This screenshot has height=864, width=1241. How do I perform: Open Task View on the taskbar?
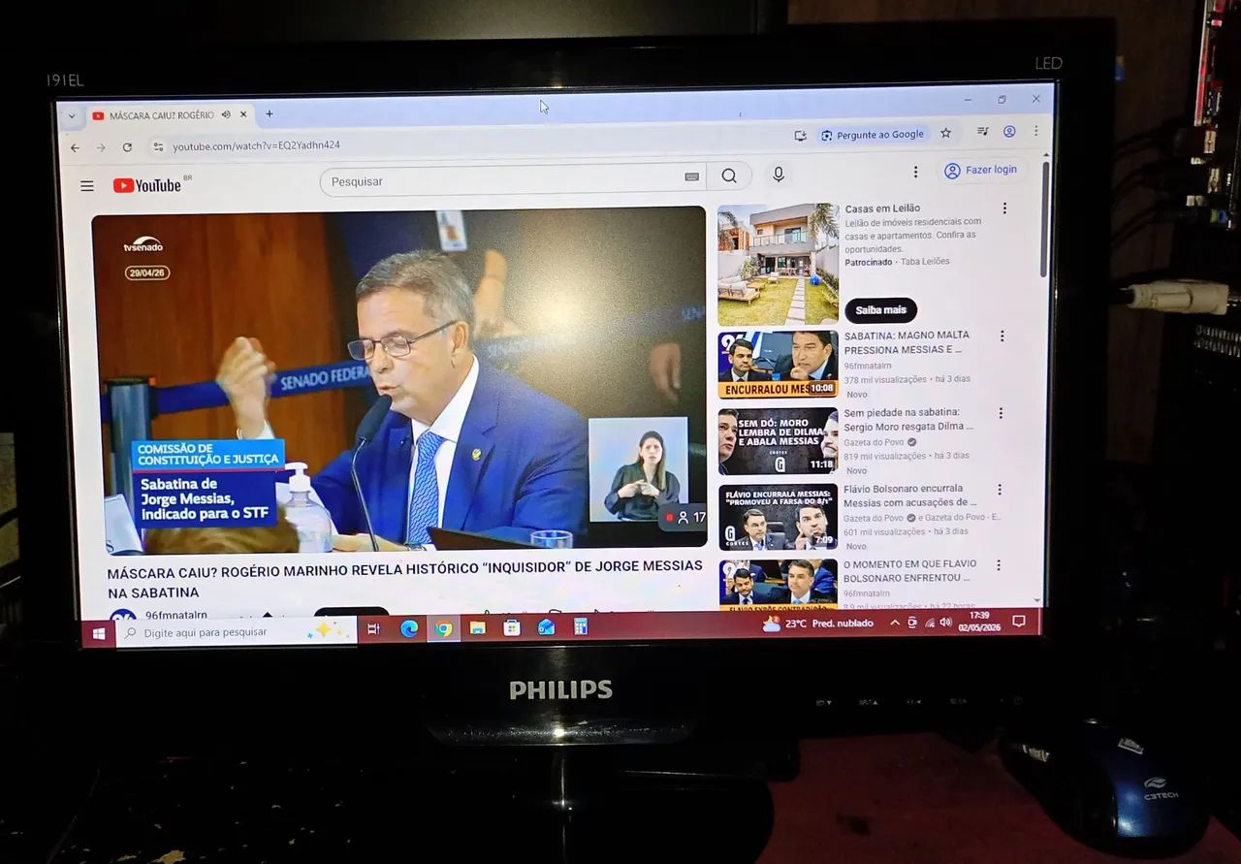click(x=373, y=629)
